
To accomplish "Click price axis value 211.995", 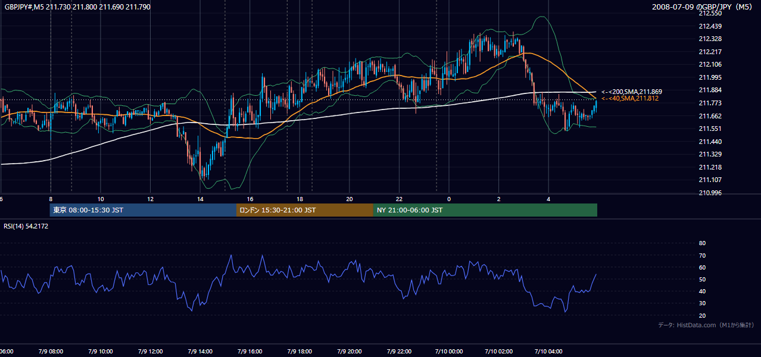I will coord(710,77).
